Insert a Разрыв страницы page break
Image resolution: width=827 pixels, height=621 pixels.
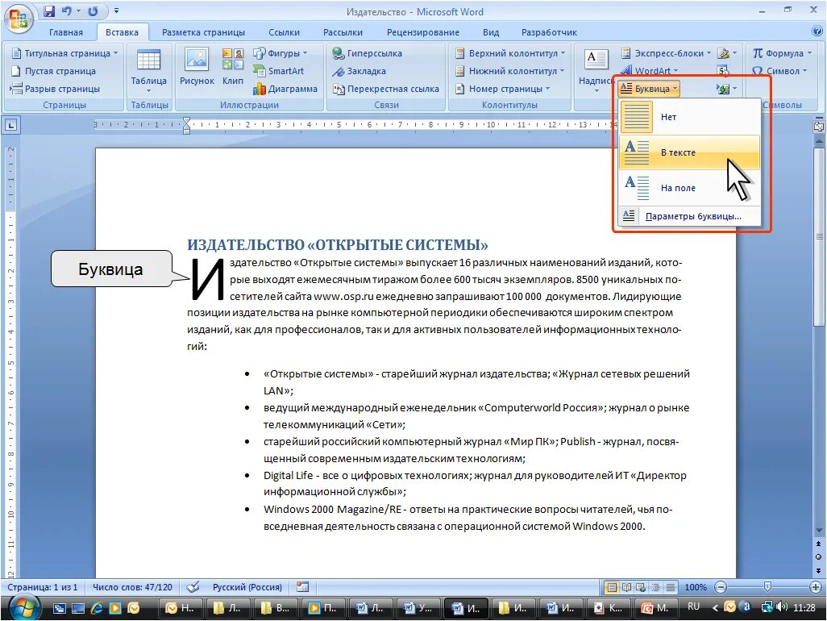coord(56,89)
